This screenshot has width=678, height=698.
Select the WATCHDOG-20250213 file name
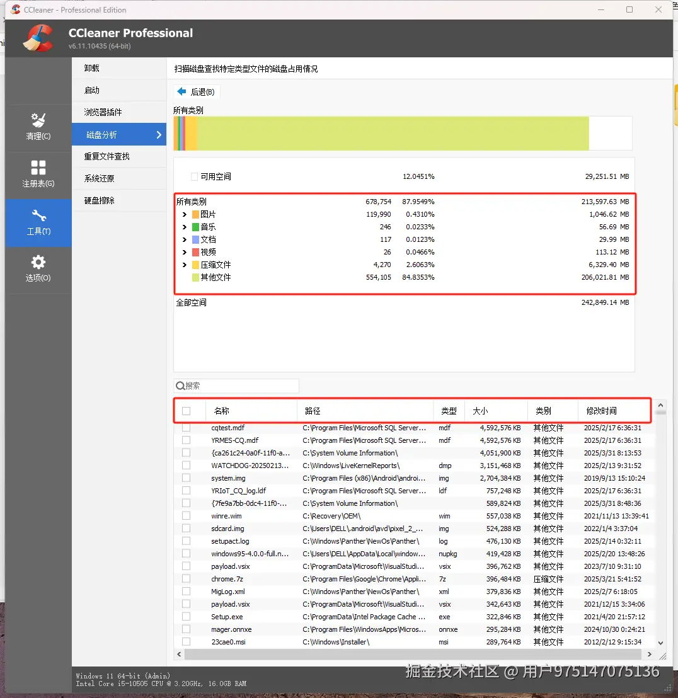click(250, 466)
